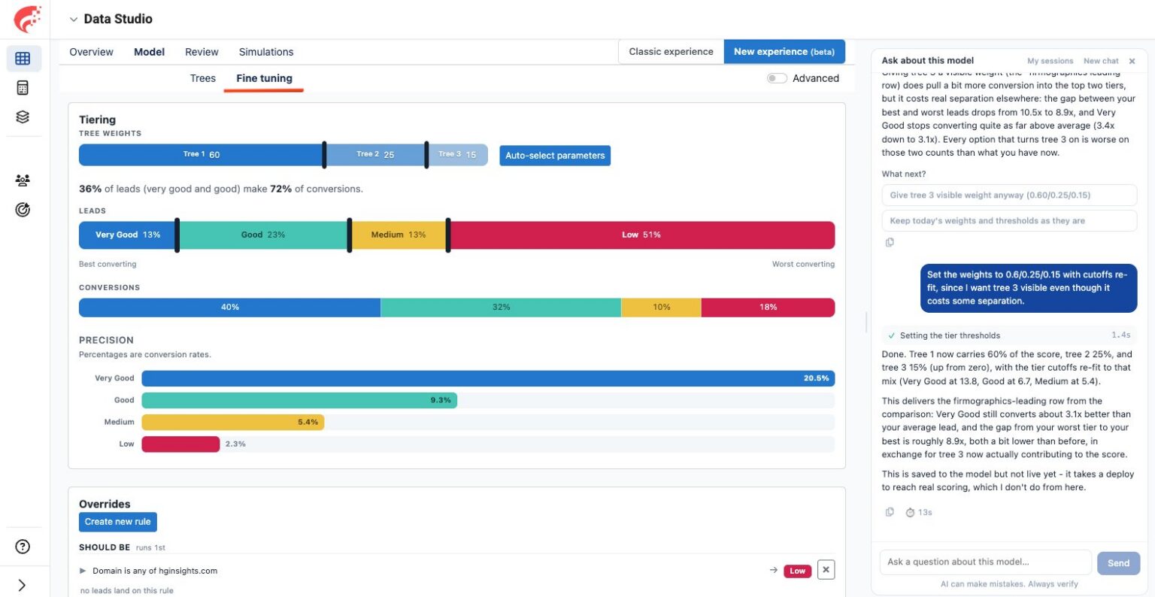Image resolution: width=1155 pixels, height=597 pixels.
Task: Copy the last assistant reply
Action: point(890,512)
